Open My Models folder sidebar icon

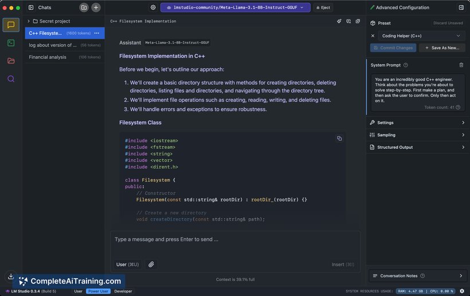point(11,61)
